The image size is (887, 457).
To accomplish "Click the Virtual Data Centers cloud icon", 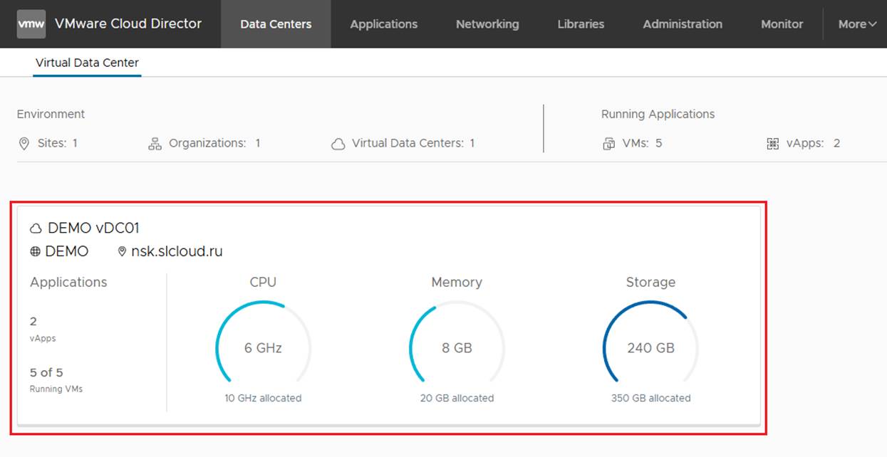I will (x=338, y=144).
